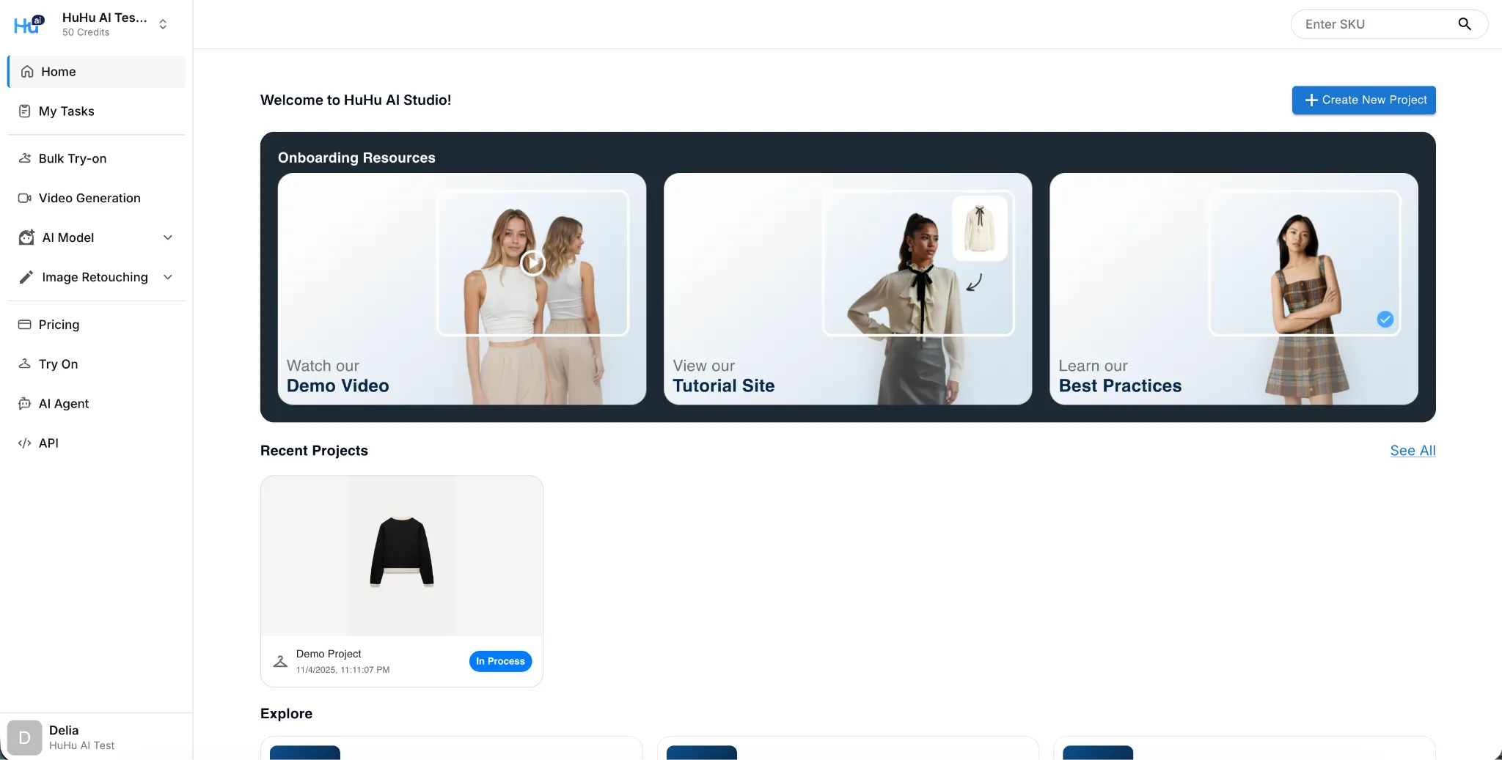The image size is (1502, 760).
Task: Open the Demo Project sweater thumbnail
Action: coord(402,556)
